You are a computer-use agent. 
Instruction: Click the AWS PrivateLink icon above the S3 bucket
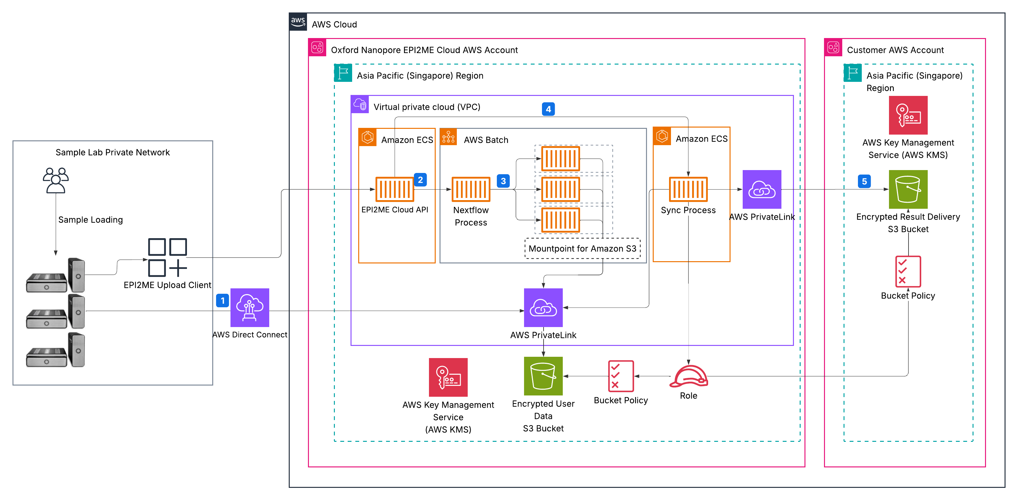(x=543, y=308)
